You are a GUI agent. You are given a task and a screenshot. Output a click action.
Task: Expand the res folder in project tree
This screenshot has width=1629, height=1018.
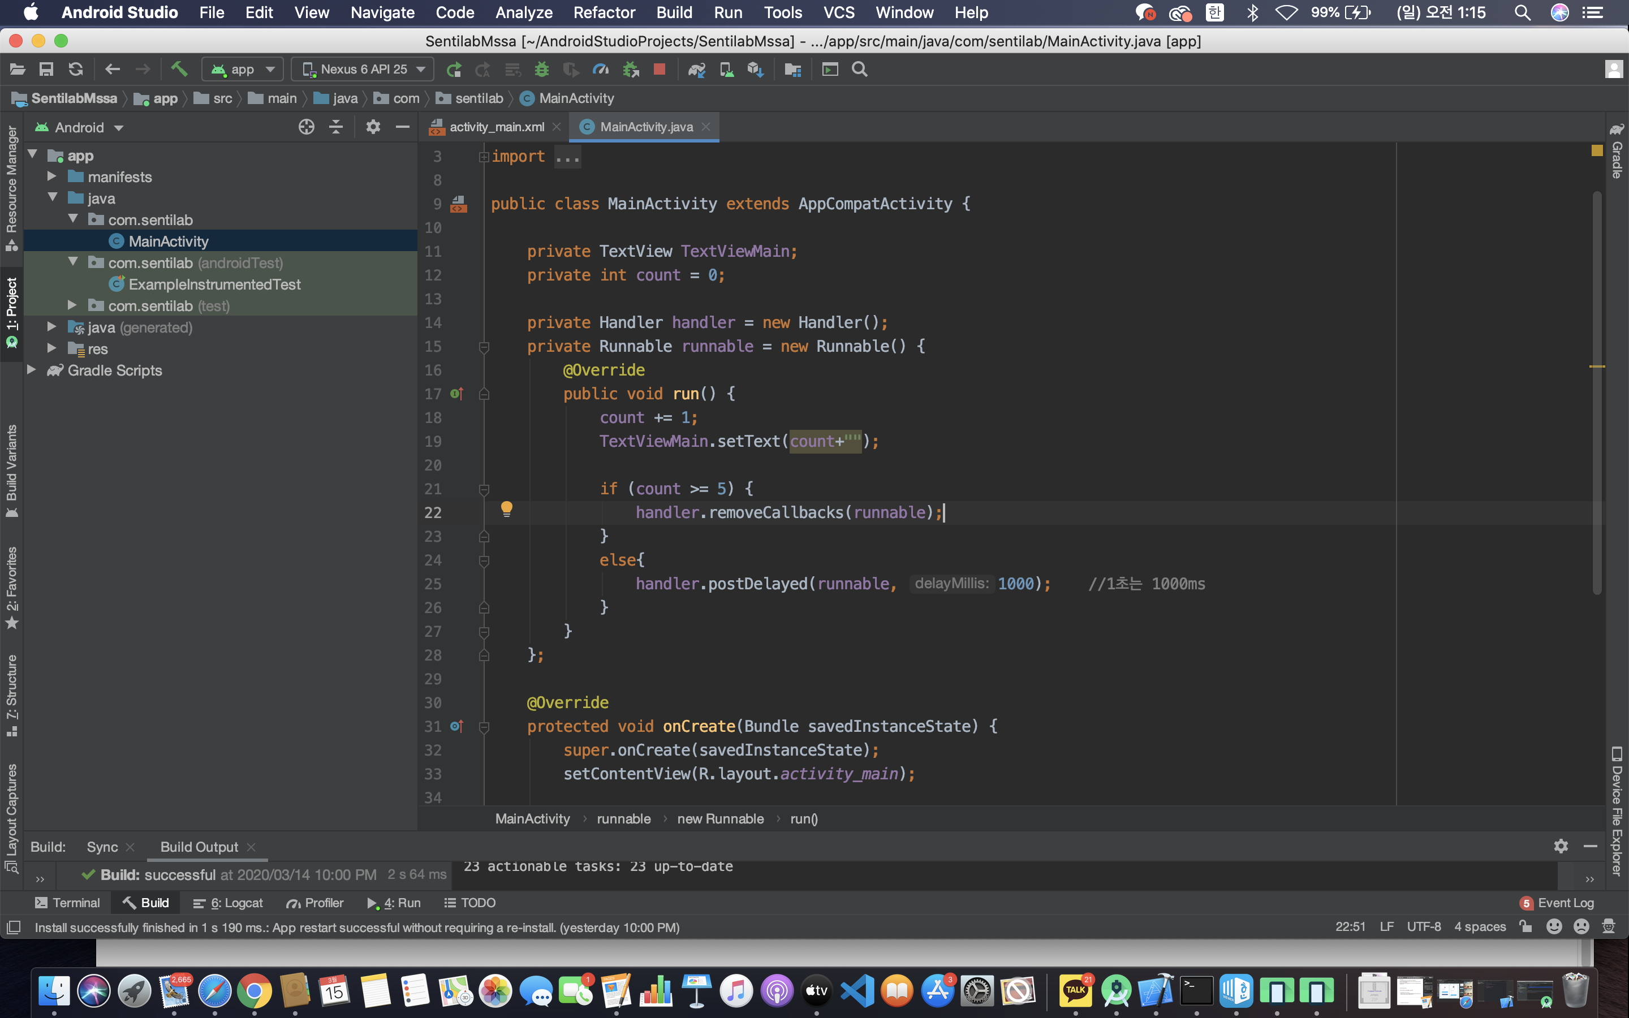click(52, 348)
